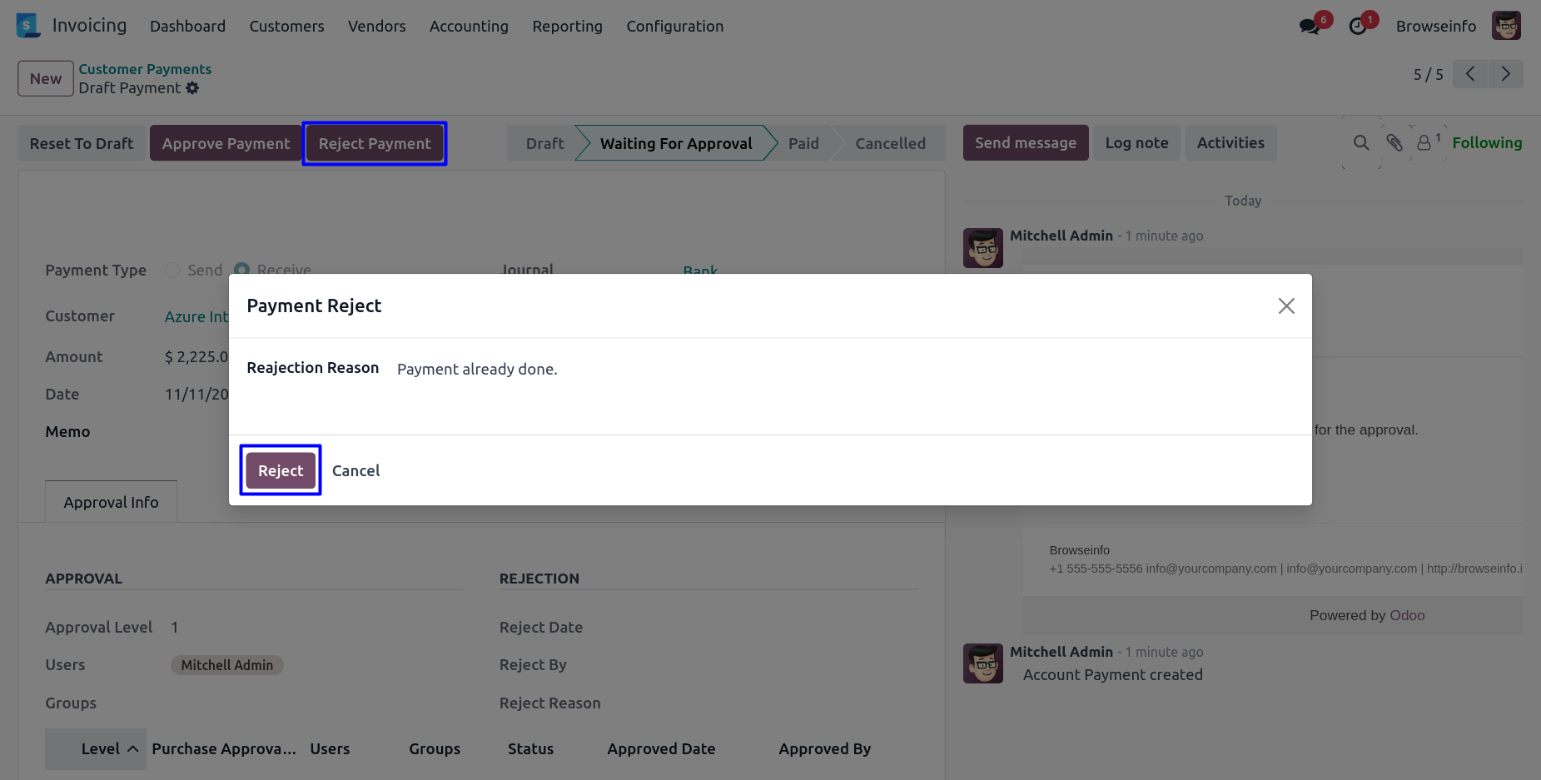Sort by the Level column header
The image size is (1541, 780).
click(x=101, y=749)
